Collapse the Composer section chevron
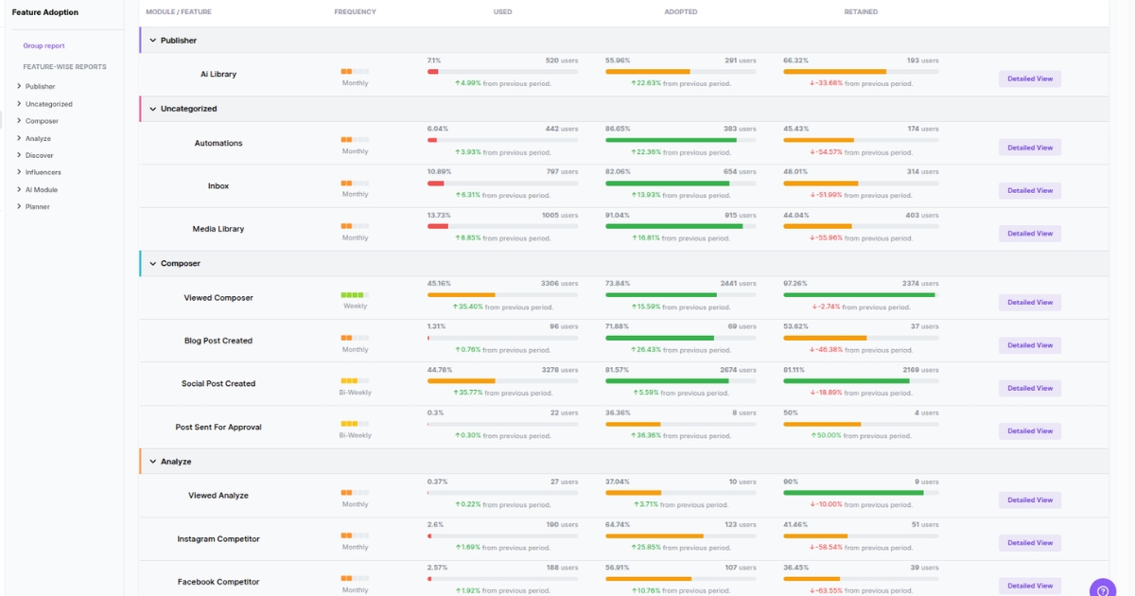The height and width of the screenshot is (596, 1135). [x=153, y=263]
